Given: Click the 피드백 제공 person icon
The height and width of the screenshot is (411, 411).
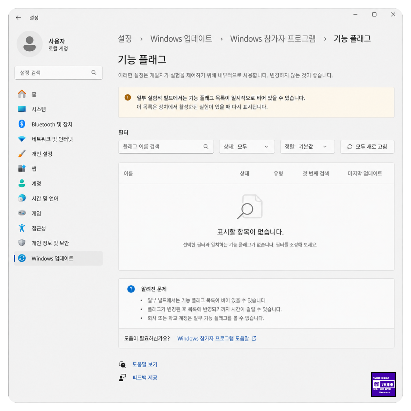Looking at the screenshot, I should point(123,377).
